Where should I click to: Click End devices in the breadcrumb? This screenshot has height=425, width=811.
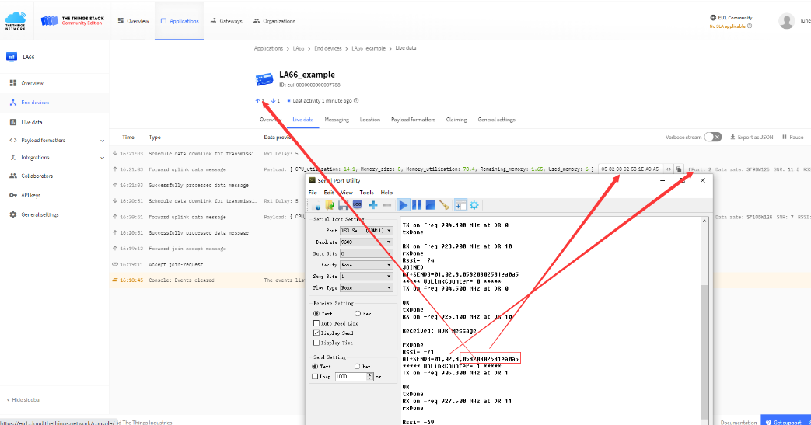coord(328,48)
